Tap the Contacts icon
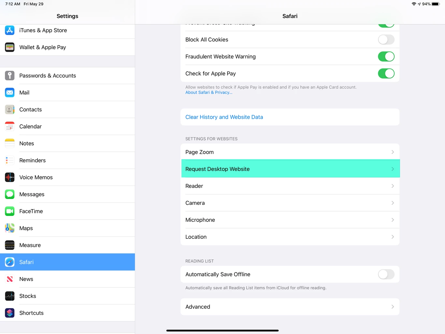445x334 pixels. pos(10,110)
